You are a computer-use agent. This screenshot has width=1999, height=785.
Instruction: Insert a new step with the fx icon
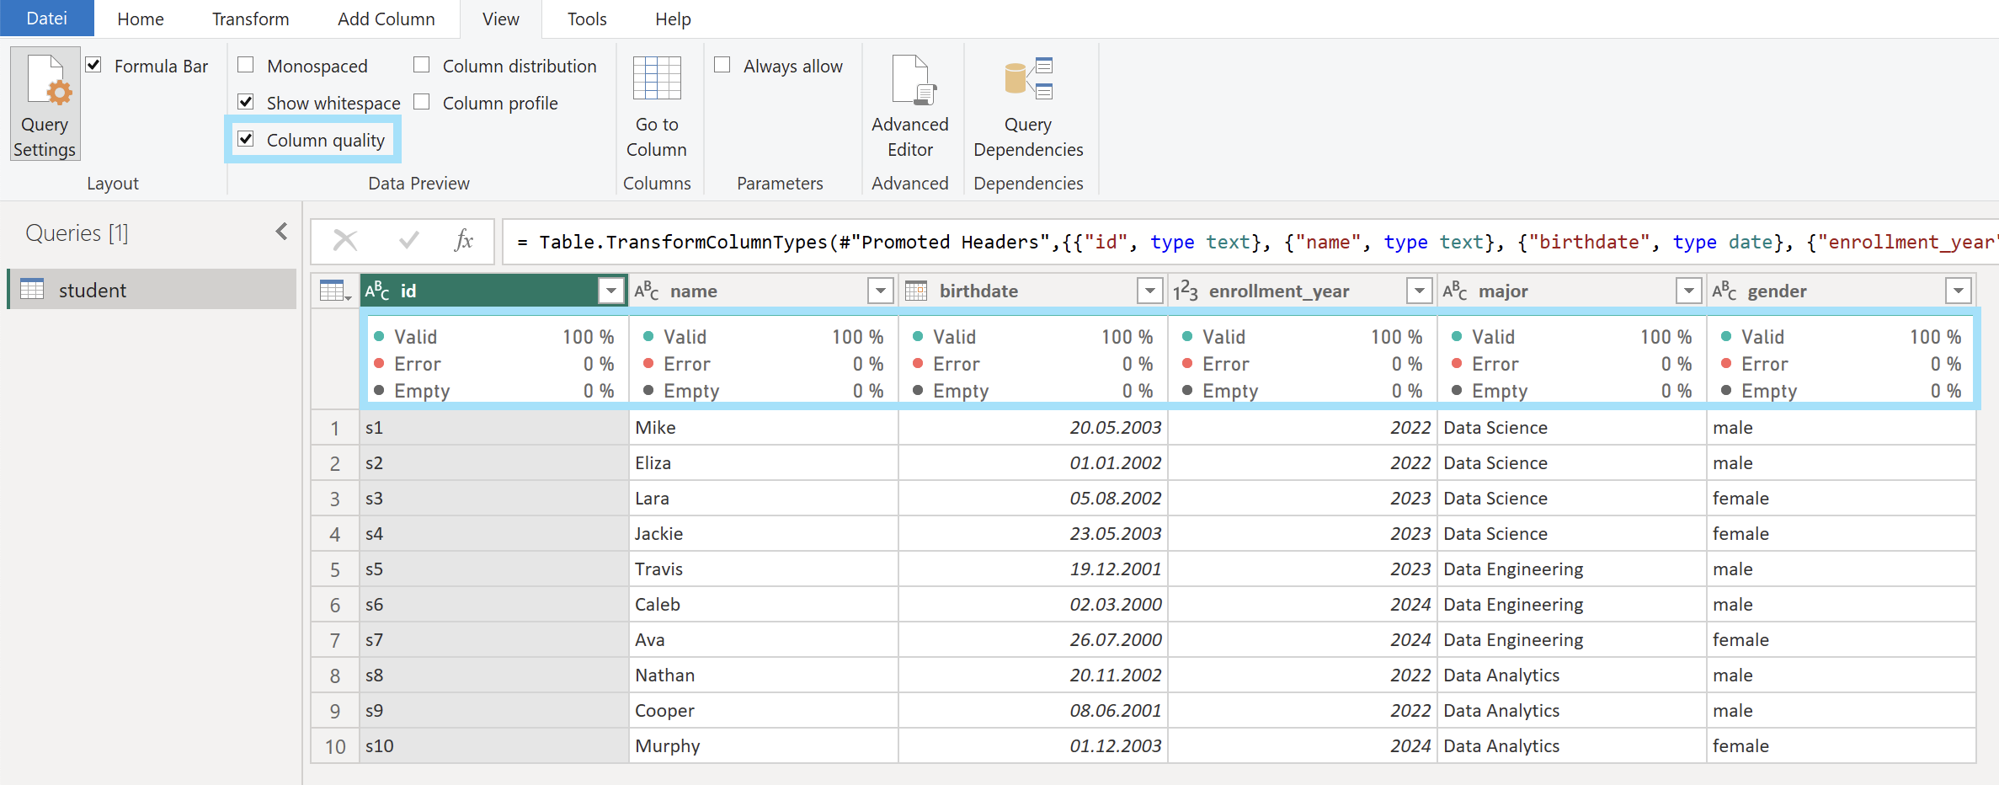[463, 241]
